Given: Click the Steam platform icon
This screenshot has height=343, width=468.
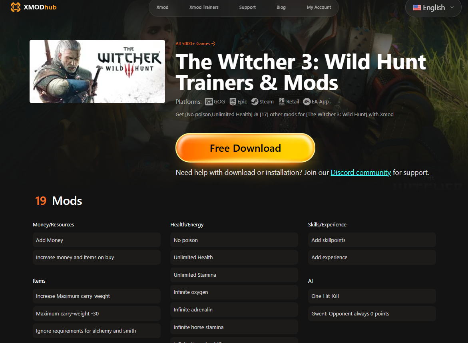Looking at the screenshot, I should [255, 102].
